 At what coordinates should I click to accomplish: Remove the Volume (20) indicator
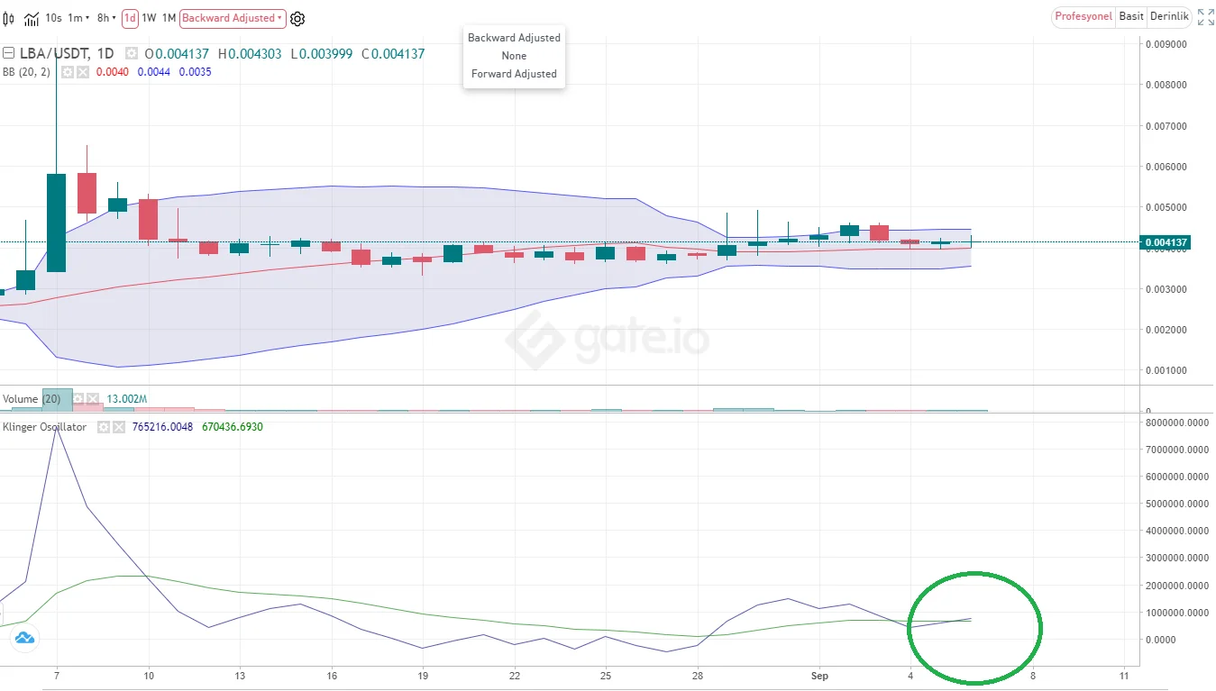coord(92,398)
